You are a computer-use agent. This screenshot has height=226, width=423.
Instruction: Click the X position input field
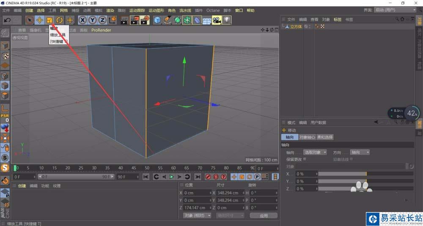coord(197,193)
